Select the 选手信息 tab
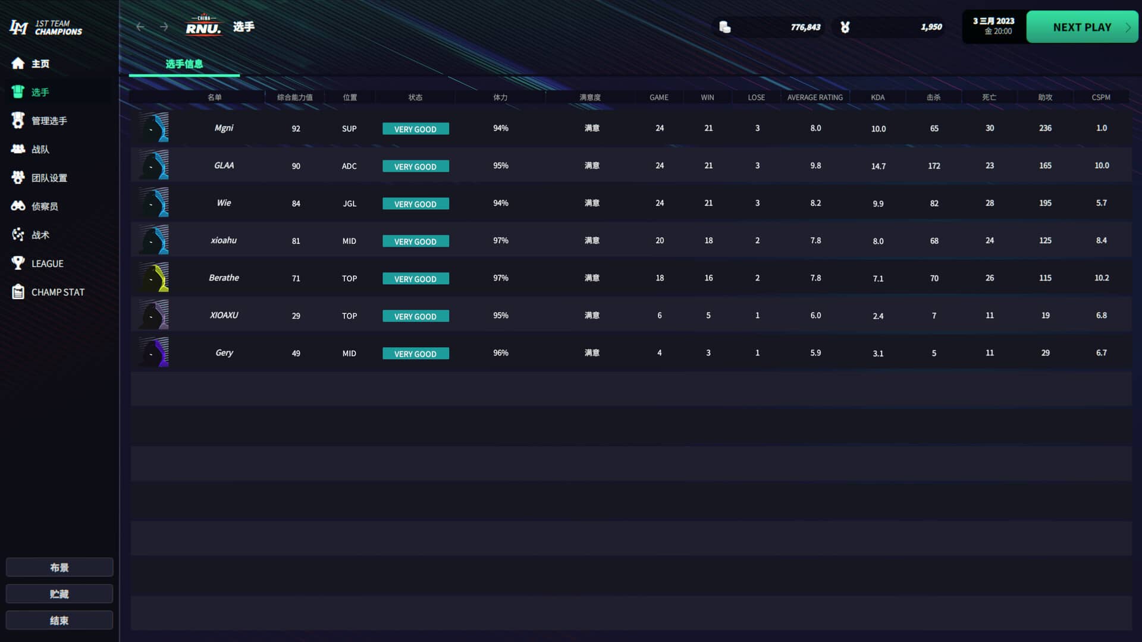 pyautogui.click(x=184, y=64)
